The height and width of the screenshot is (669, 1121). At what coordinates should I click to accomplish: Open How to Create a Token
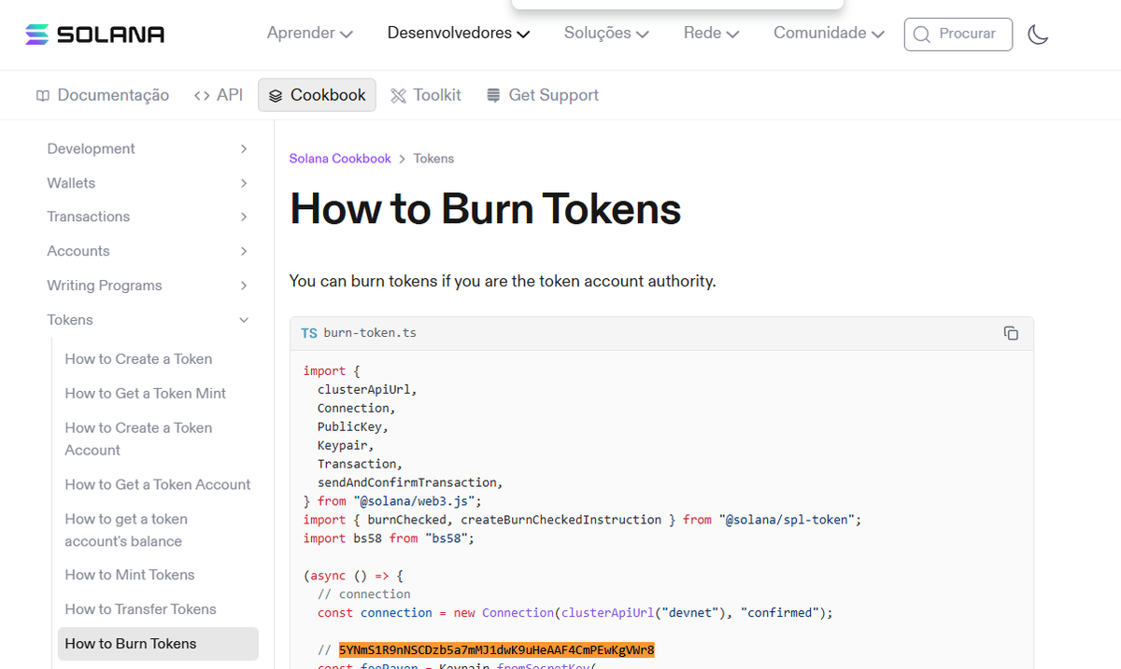138,359
